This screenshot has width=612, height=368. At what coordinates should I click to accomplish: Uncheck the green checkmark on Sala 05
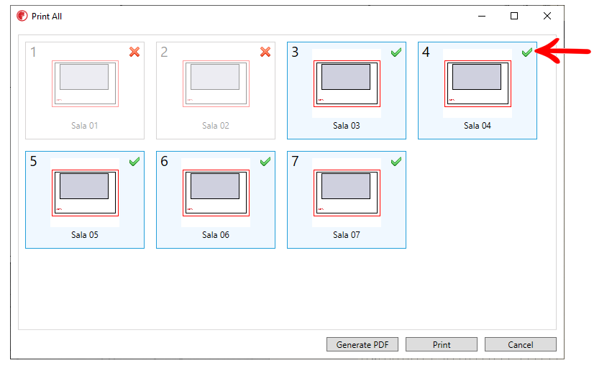(x=134, y=162)
